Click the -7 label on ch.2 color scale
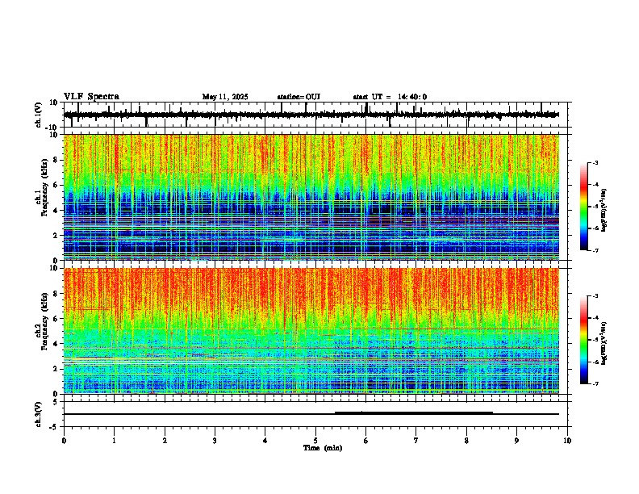Image resolution: width=639 pixels, height=494 pixels. (x=595, y=383)
